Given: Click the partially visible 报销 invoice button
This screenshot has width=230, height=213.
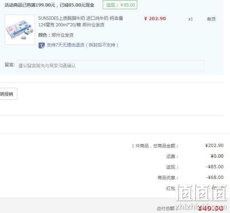Looking at the screenshot, I should pos(8,94).
